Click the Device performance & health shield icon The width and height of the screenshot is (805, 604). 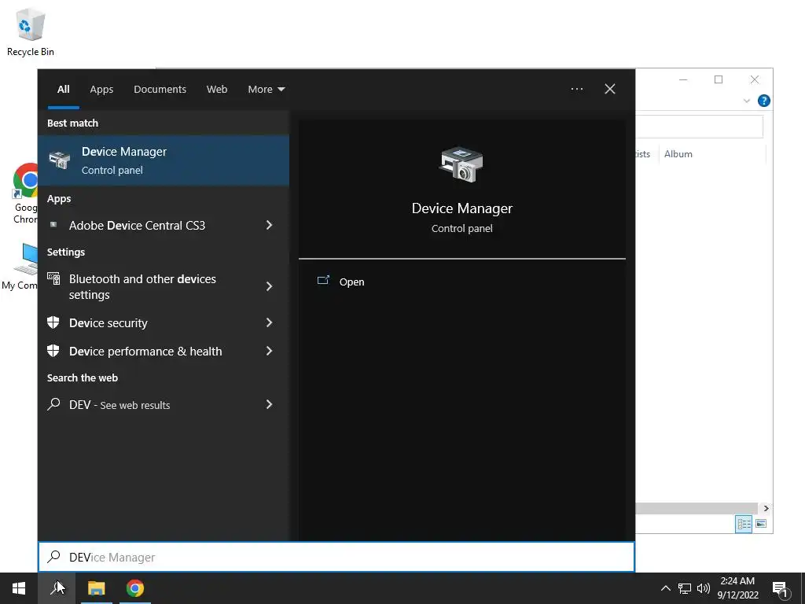click(53, 350)
